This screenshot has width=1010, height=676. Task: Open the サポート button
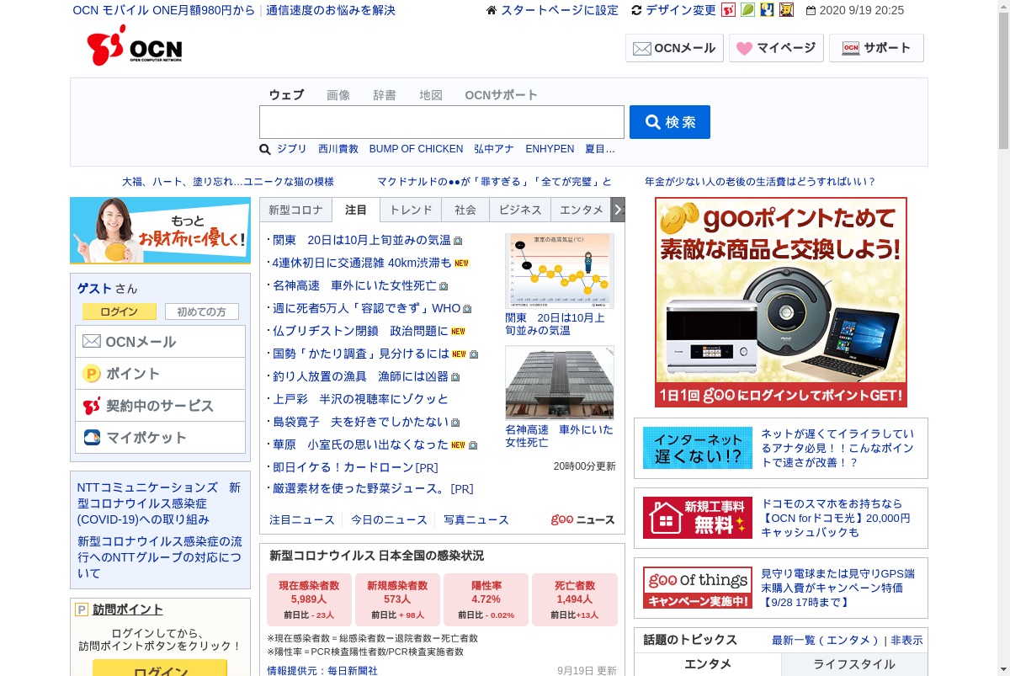876,48
